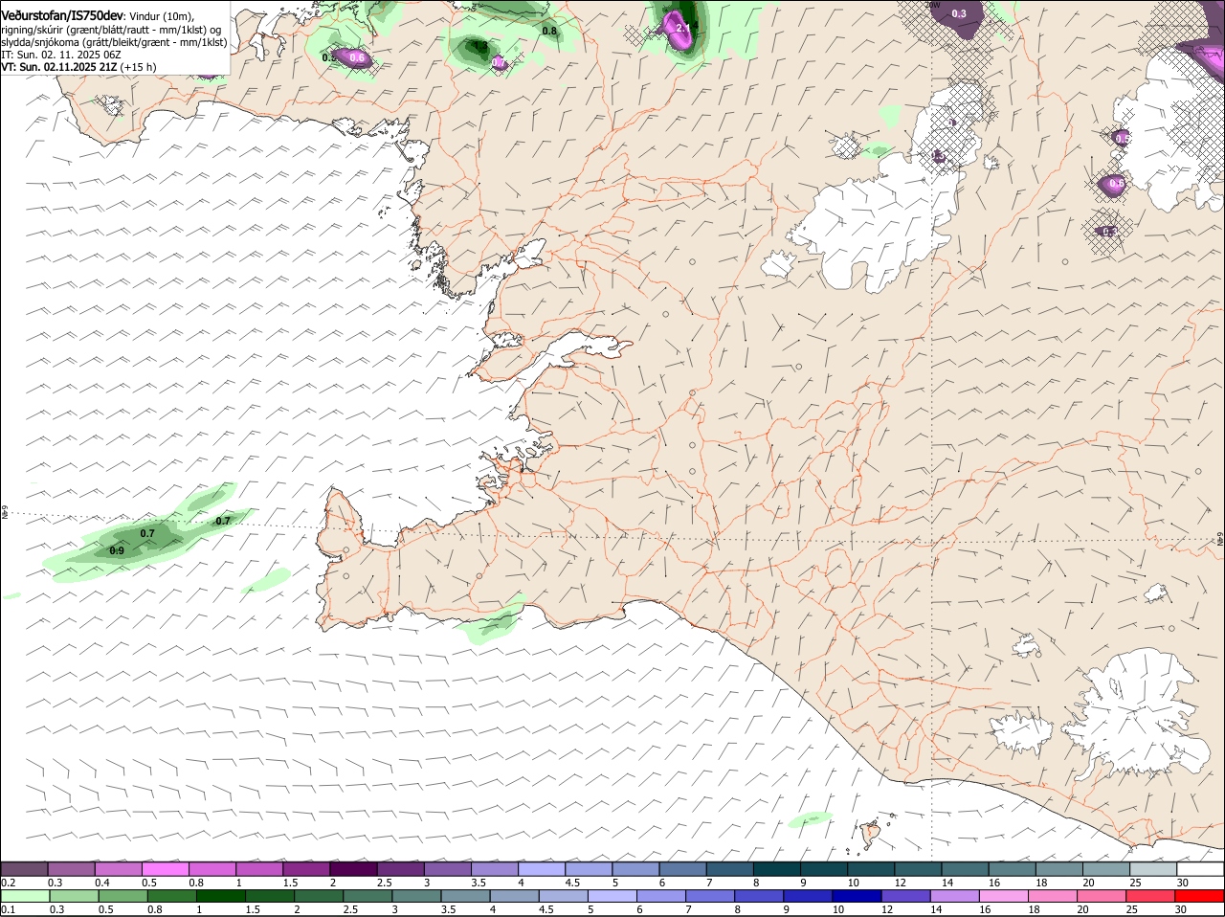Click the grey-green 3–3.5 swatch in bottom legend row
The height and width of the screenshot is (917, 1225).
417,895
